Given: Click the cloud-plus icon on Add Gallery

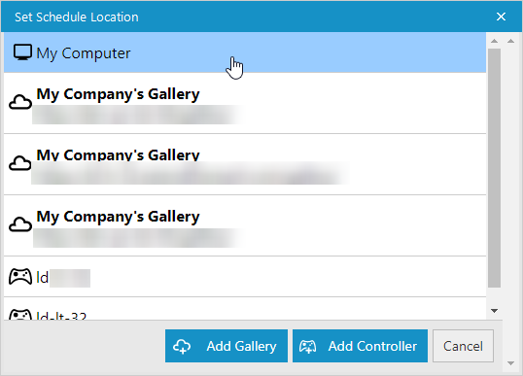Looking at the screenshot, I should [182, 346].
